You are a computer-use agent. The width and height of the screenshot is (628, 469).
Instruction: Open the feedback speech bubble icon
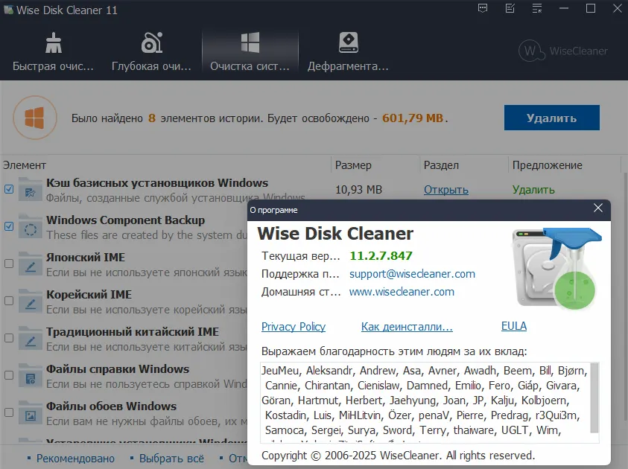click(x=483, y=9)
